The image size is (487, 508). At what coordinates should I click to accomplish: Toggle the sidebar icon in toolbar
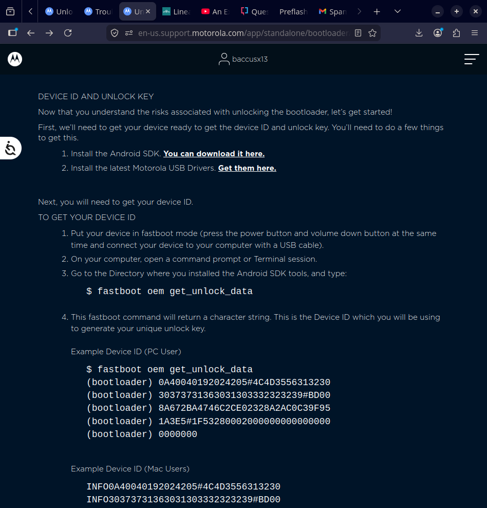(13, 33)
